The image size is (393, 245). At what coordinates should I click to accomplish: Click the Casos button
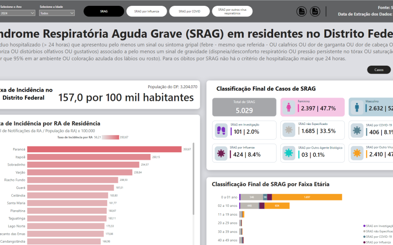[379, 70]
